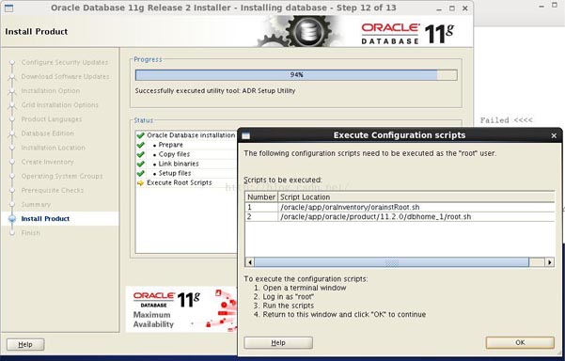Open Help in the configuration scripts dialog
565x361 pixels.
[x=278, y=342]
